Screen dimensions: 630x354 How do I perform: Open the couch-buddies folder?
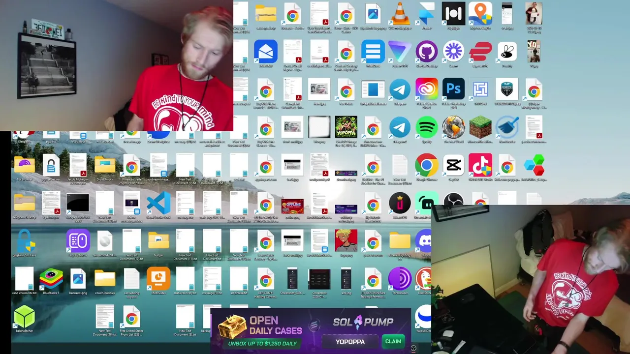point(105,279)
